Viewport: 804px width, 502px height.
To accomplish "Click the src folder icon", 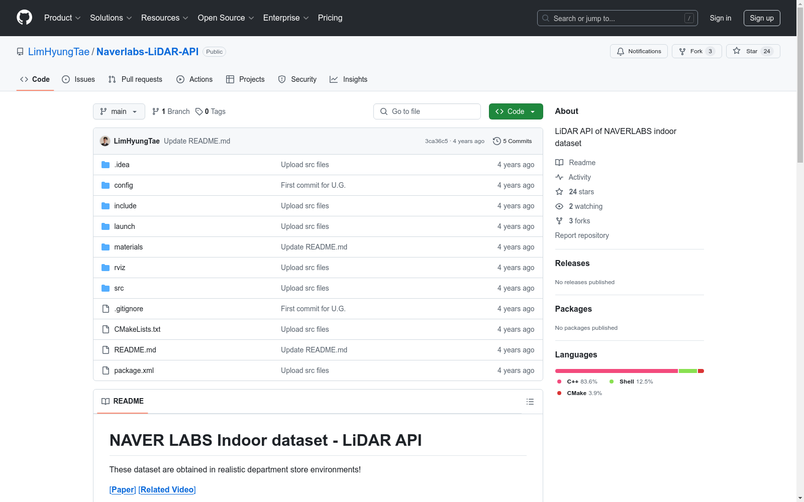I will [x=106, y=288].
